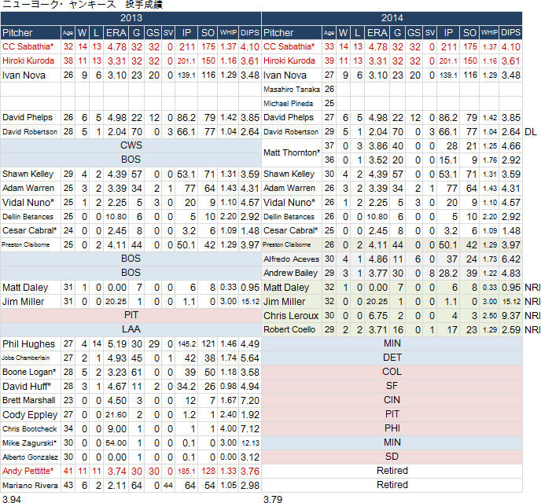This screenshot has width=541, height=503.
Task: Select the Alberto Gonzalez name cell
Action: [30, 457]
